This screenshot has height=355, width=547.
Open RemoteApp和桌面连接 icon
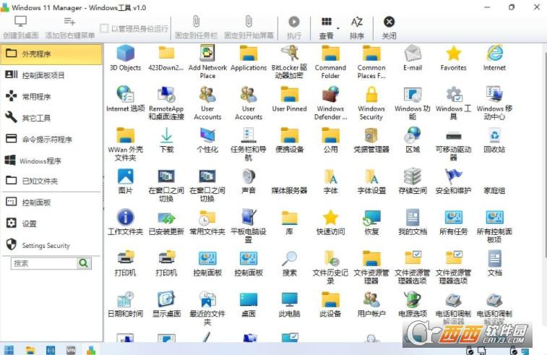(166, 103)
